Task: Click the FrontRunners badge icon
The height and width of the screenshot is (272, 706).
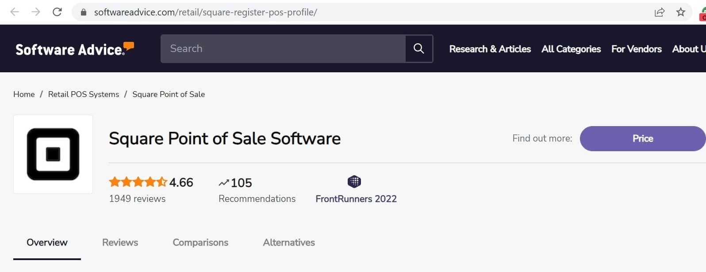Action: coord(354,182)
